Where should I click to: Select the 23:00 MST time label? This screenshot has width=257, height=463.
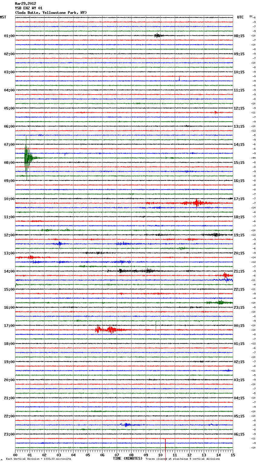pyautogui.click(x=9, y=434)
